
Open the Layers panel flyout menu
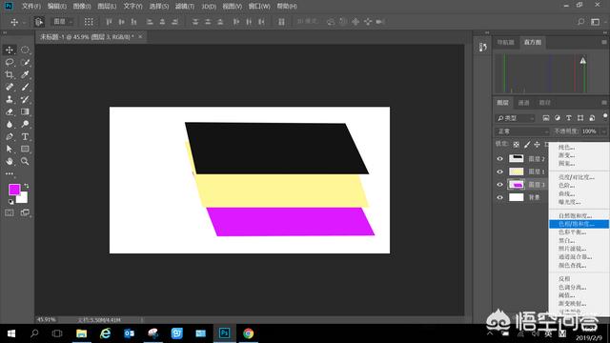point(604,103)
